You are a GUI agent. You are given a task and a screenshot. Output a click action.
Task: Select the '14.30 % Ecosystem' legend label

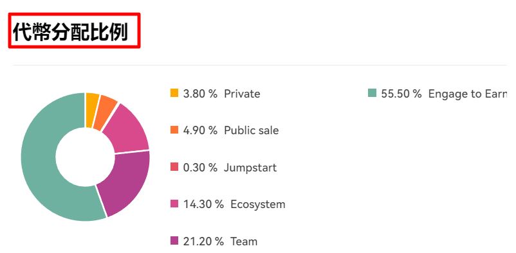[x=234, y=204]
